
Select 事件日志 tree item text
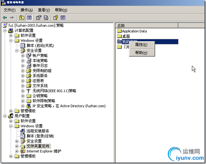click(40, 66)
